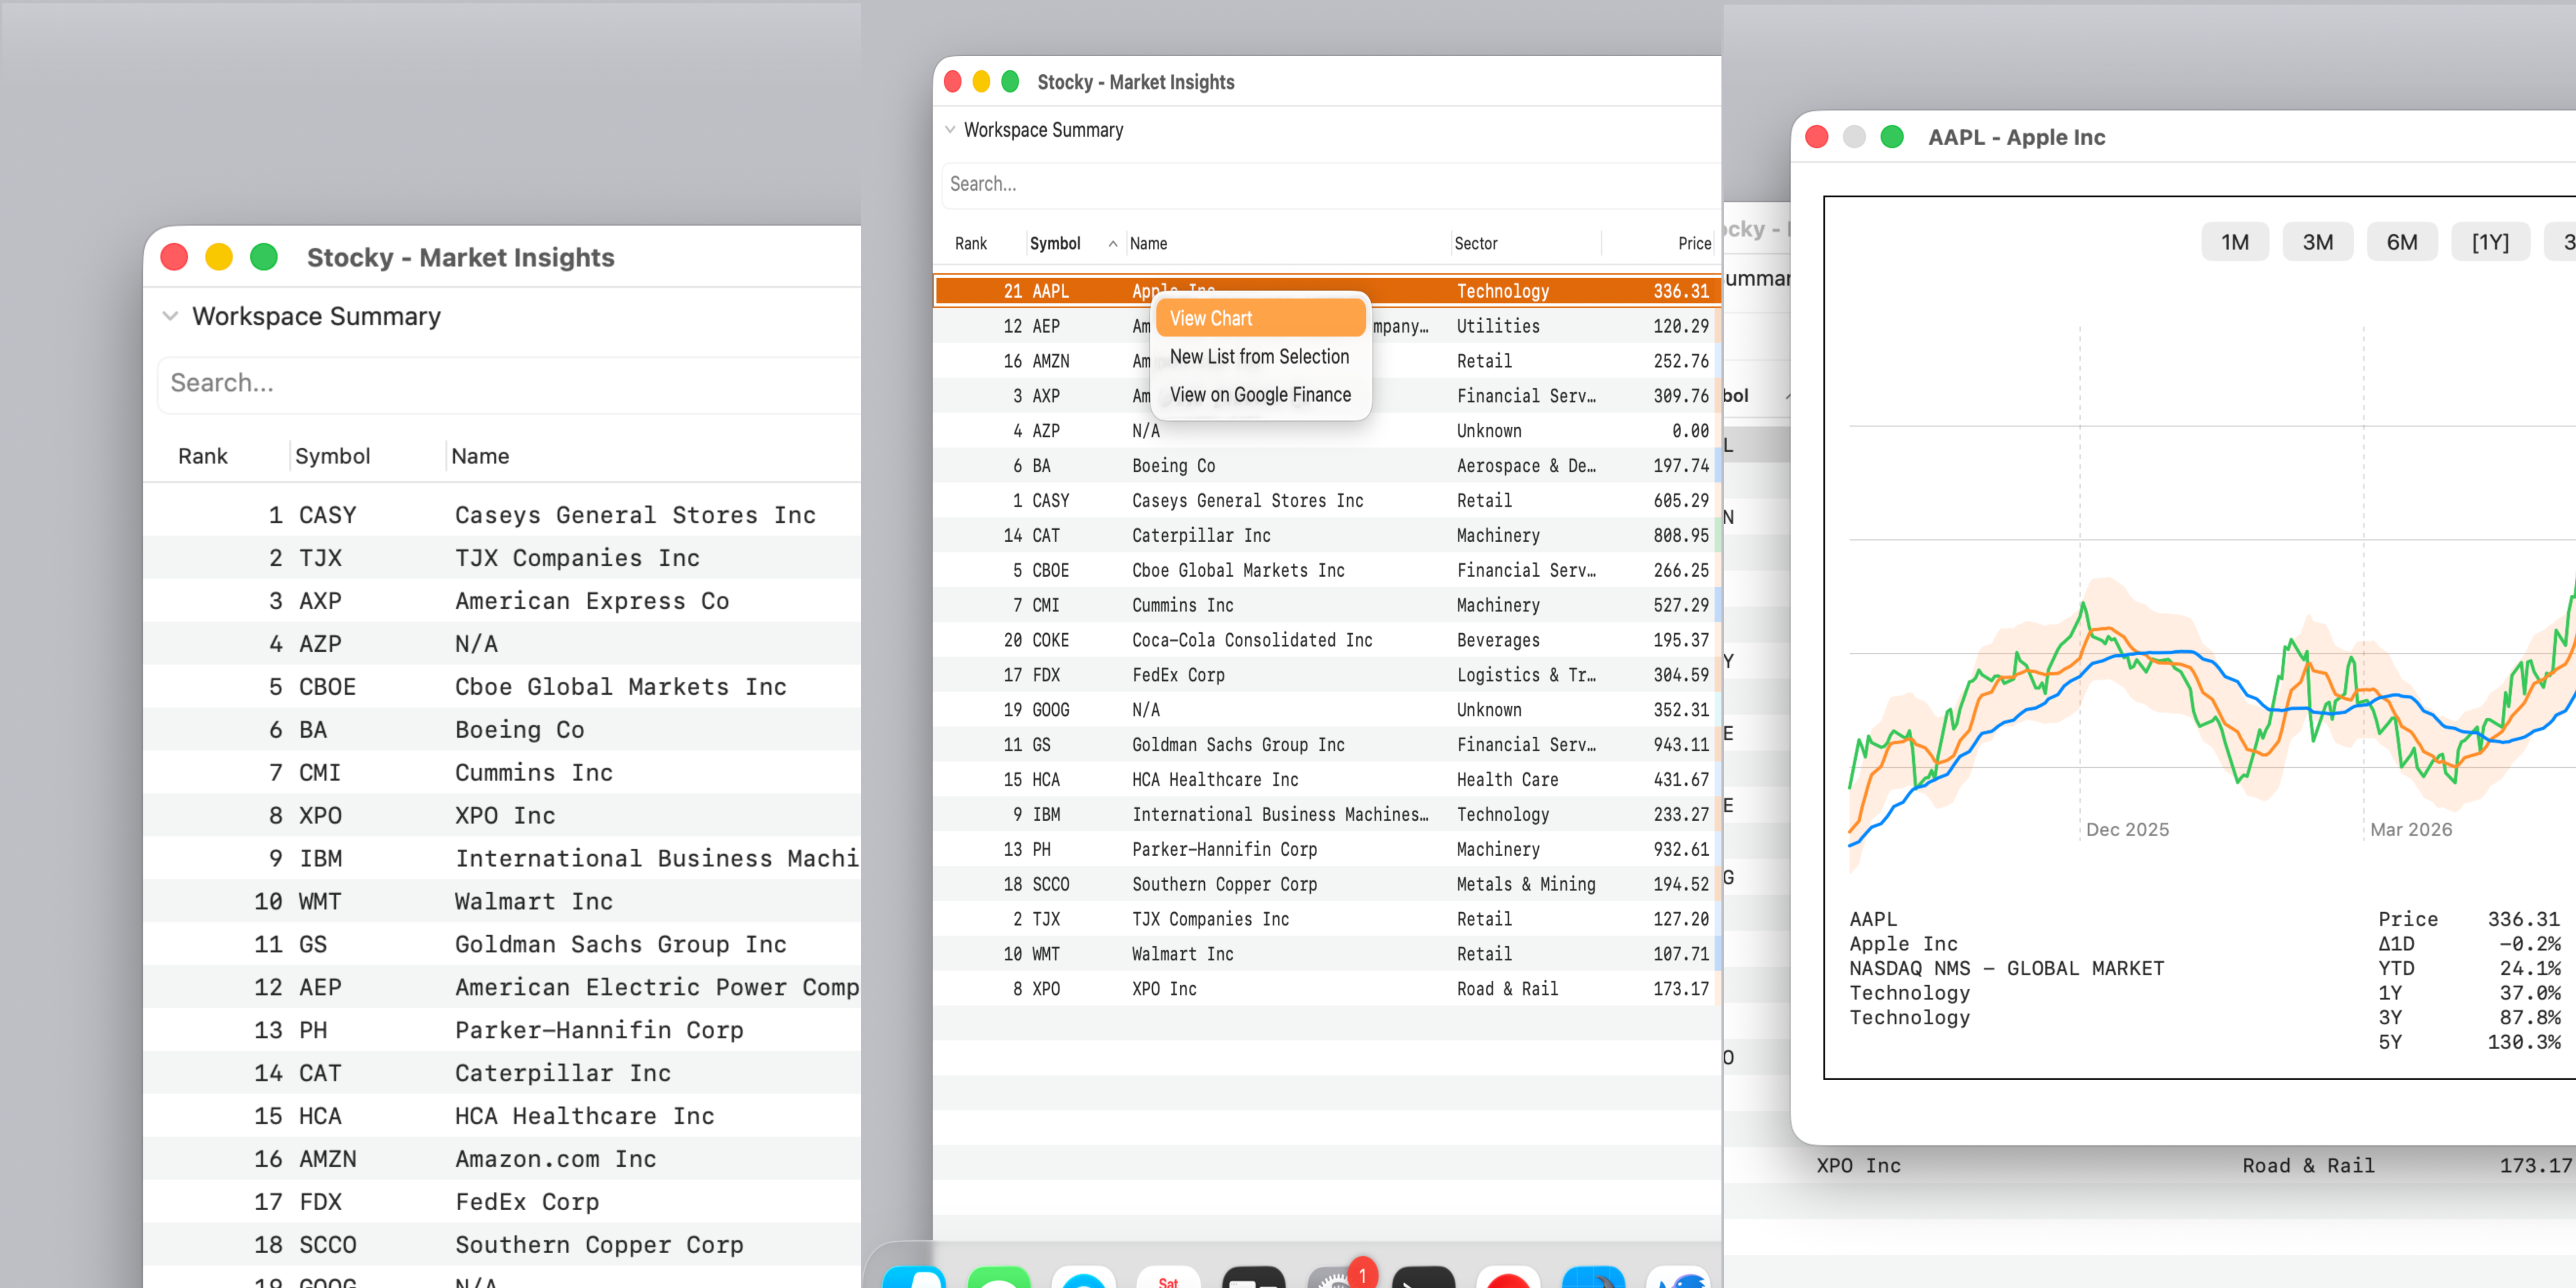Image resolution: width=2576 pixels, height=1288 pixels.
Task: Open Calendar from the Dock
Action: coord(1168,1276)
